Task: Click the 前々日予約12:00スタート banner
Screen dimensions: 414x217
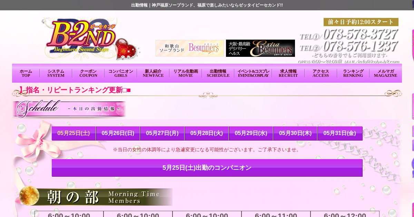Action: (x=361, y=22)
